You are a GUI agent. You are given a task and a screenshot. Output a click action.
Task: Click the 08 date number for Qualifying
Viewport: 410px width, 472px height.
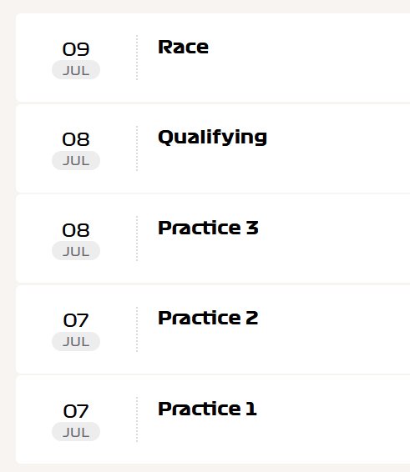coord(76,139)
